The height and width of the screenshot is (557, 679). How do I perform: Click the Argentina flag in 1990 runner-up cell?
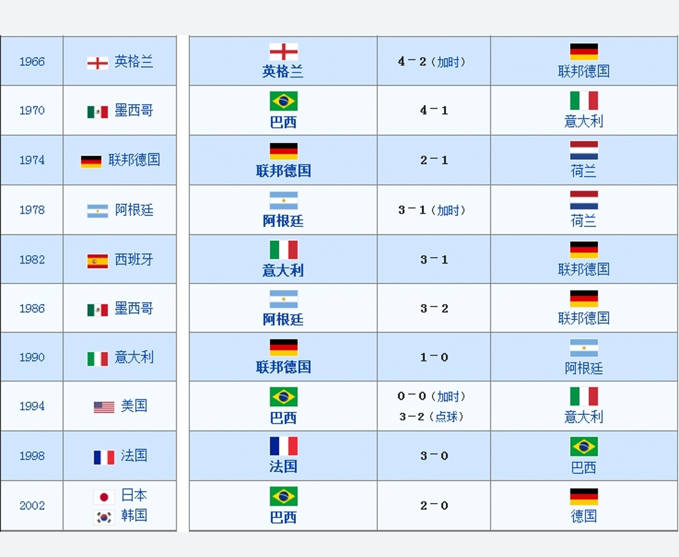[x=583, y=348]
